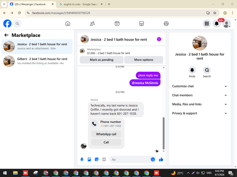Click Mark as pending button

pos(101,60)
